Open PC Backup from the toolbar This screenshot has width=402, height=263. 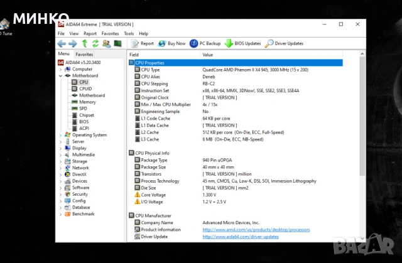[205, 43]
